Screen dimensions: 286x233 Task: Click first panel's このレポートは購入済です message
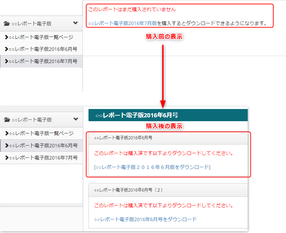[164, 153]
